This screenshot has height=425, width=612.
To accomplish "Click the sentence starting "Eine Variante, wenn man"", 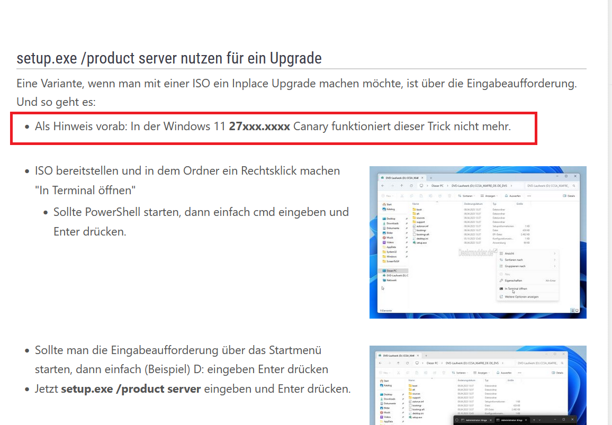I will (x=296, y=84).
